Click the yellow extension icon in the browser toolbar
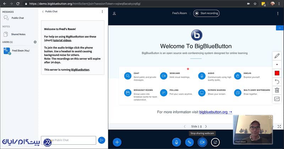 263,4
